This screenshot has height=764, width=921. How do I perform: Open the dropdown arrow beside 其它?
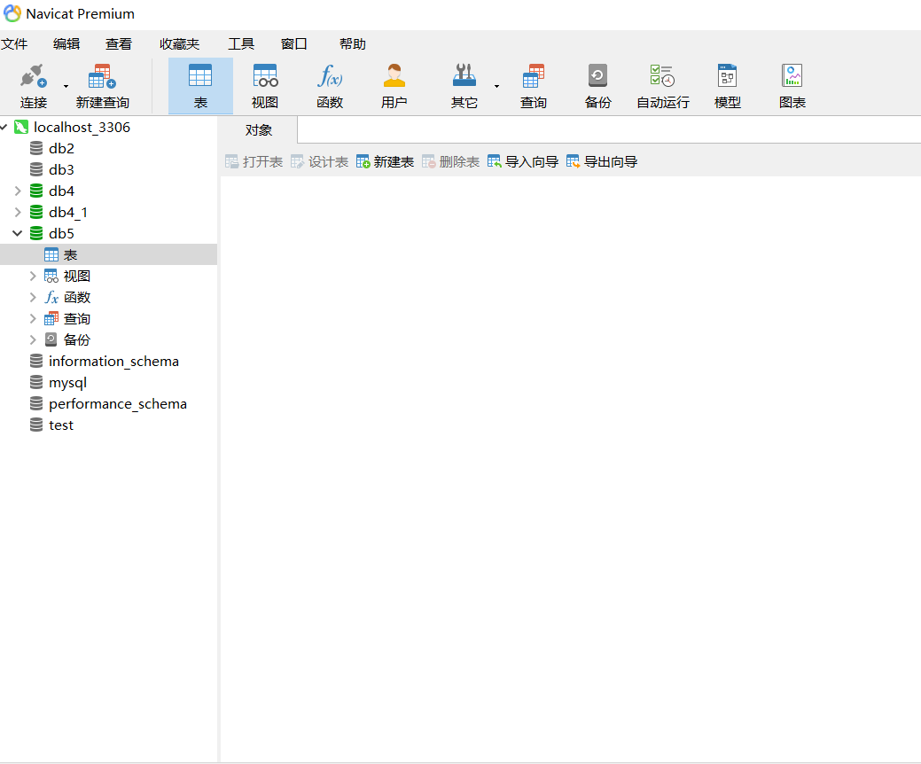tap(497, 86)
